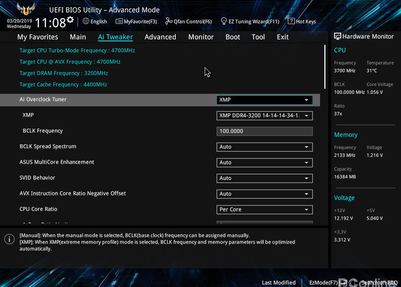Click the settings list vertical scrollbar
The height and width of the screenshot is (287, 401).
point(324,74)
